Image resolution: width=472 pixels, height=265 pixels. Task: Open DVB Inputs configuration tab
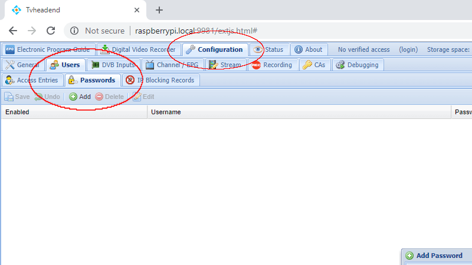tap(114, 65)
